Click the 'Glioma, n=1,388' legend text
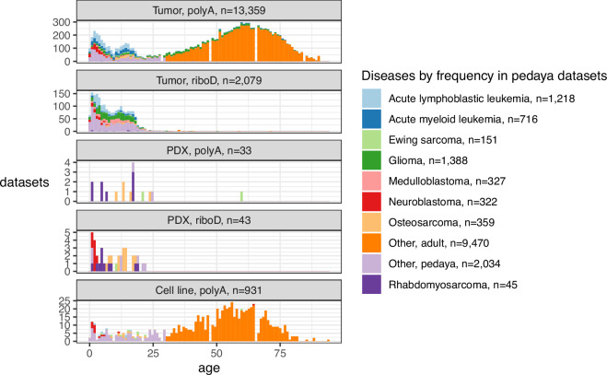This screenshot has width=607, height=375. [428, 160]
